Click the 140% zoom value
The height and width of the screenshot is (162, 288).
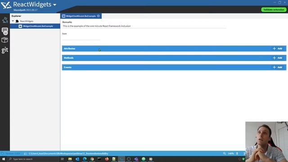coord(231,153)
